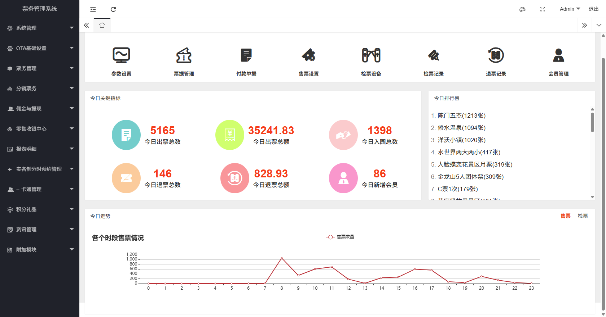Click the refresh button in top bar
The width and height of the screenshot is (606, 317).
[x=113, y=9]
